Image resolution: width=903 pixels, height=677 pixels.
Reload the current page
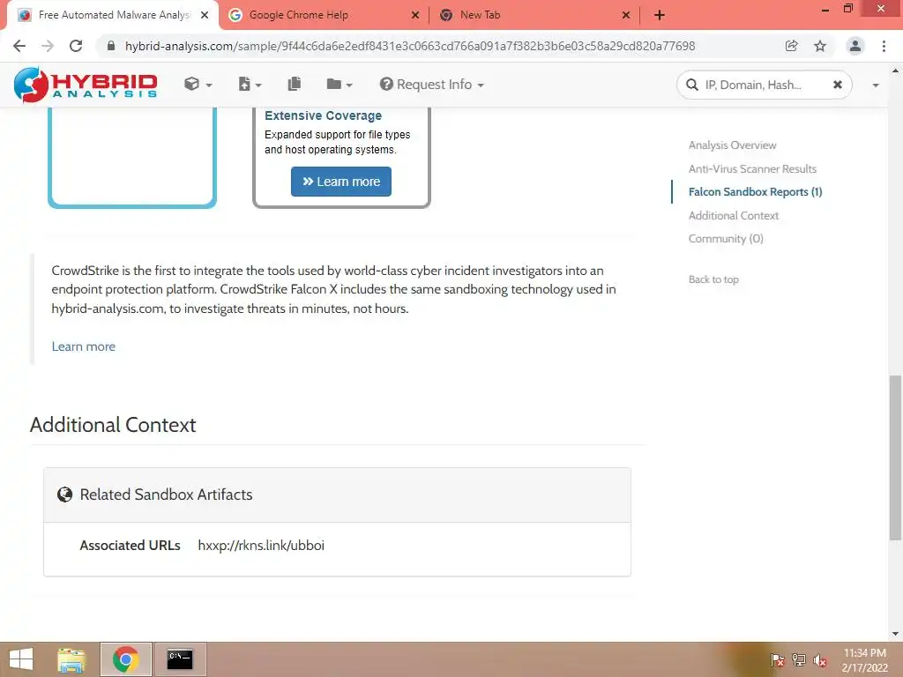coord(76,46)
